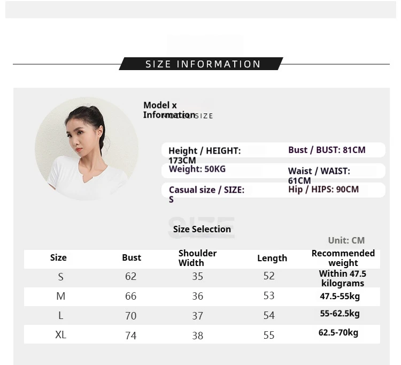Click the Size Selection heading
Screen dimensions: 401x365
click(x=202, y=229)
